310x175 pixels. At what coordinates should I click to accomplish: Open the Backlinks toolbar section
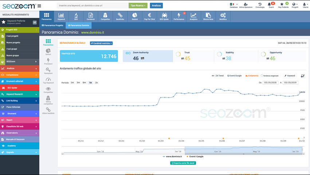coord(120,16)
